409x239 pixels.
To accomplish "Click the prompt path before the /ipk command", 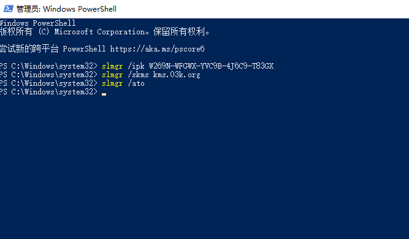I will tap(48, 66).
